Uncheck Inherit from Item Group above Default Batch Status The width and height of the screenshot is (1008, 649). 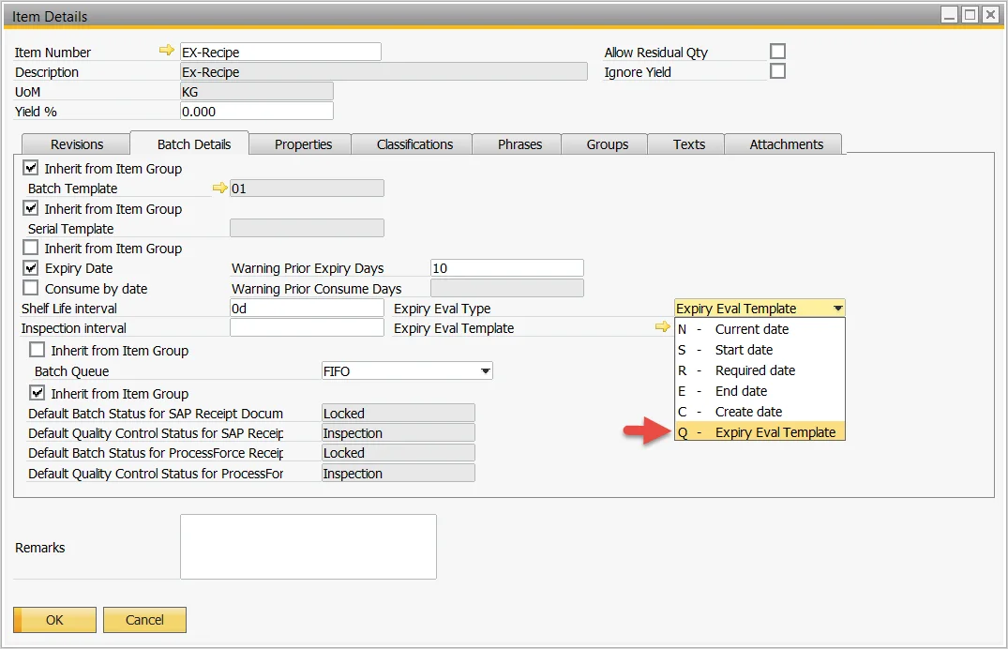coord(38,393)
